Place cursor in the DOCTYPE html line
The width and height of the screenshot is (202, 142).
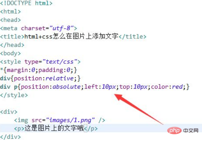pyautogui.click(x=26, y=3)
